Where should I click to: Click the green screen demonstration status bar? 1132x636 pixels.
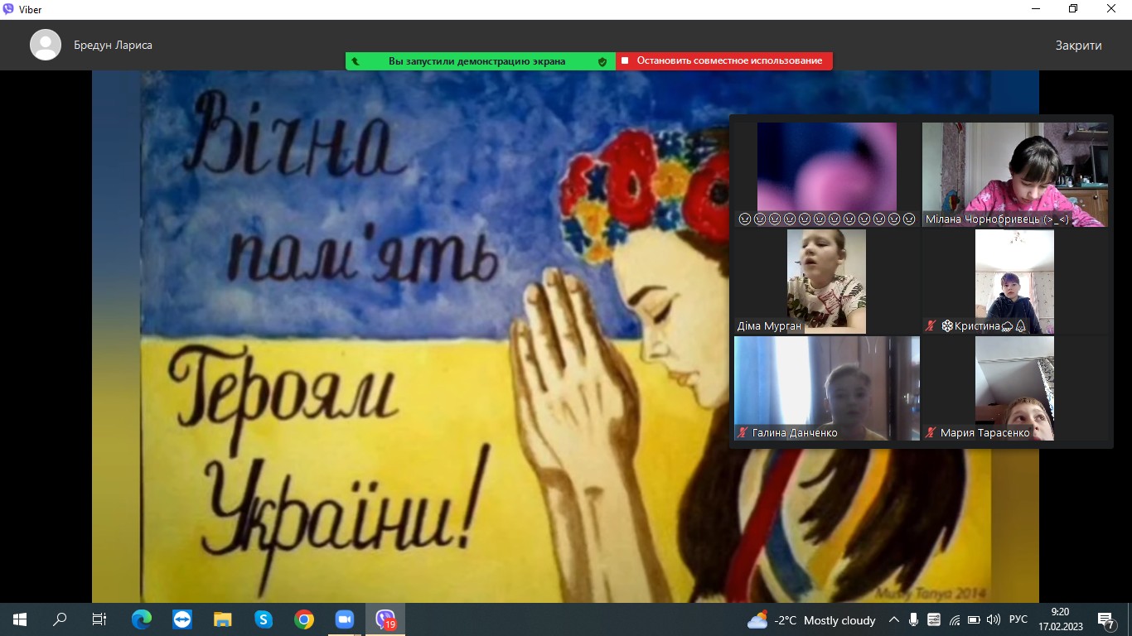click(481, 61)
